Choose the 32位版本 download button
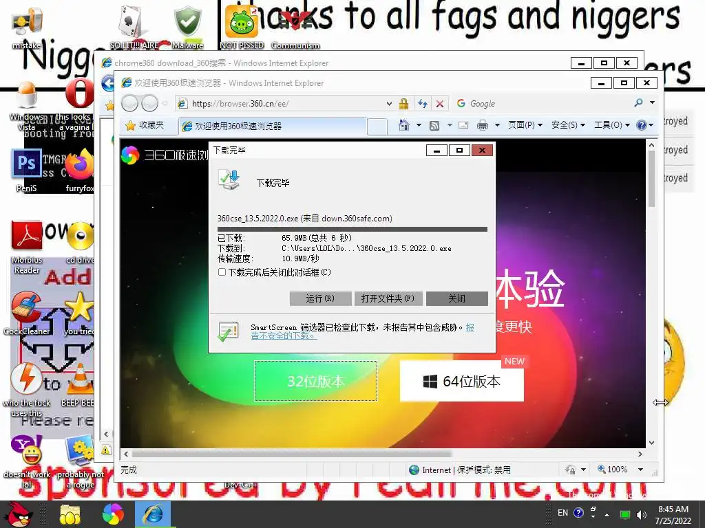The width and height of the screenshot is (705, 528). coord(315,381)
